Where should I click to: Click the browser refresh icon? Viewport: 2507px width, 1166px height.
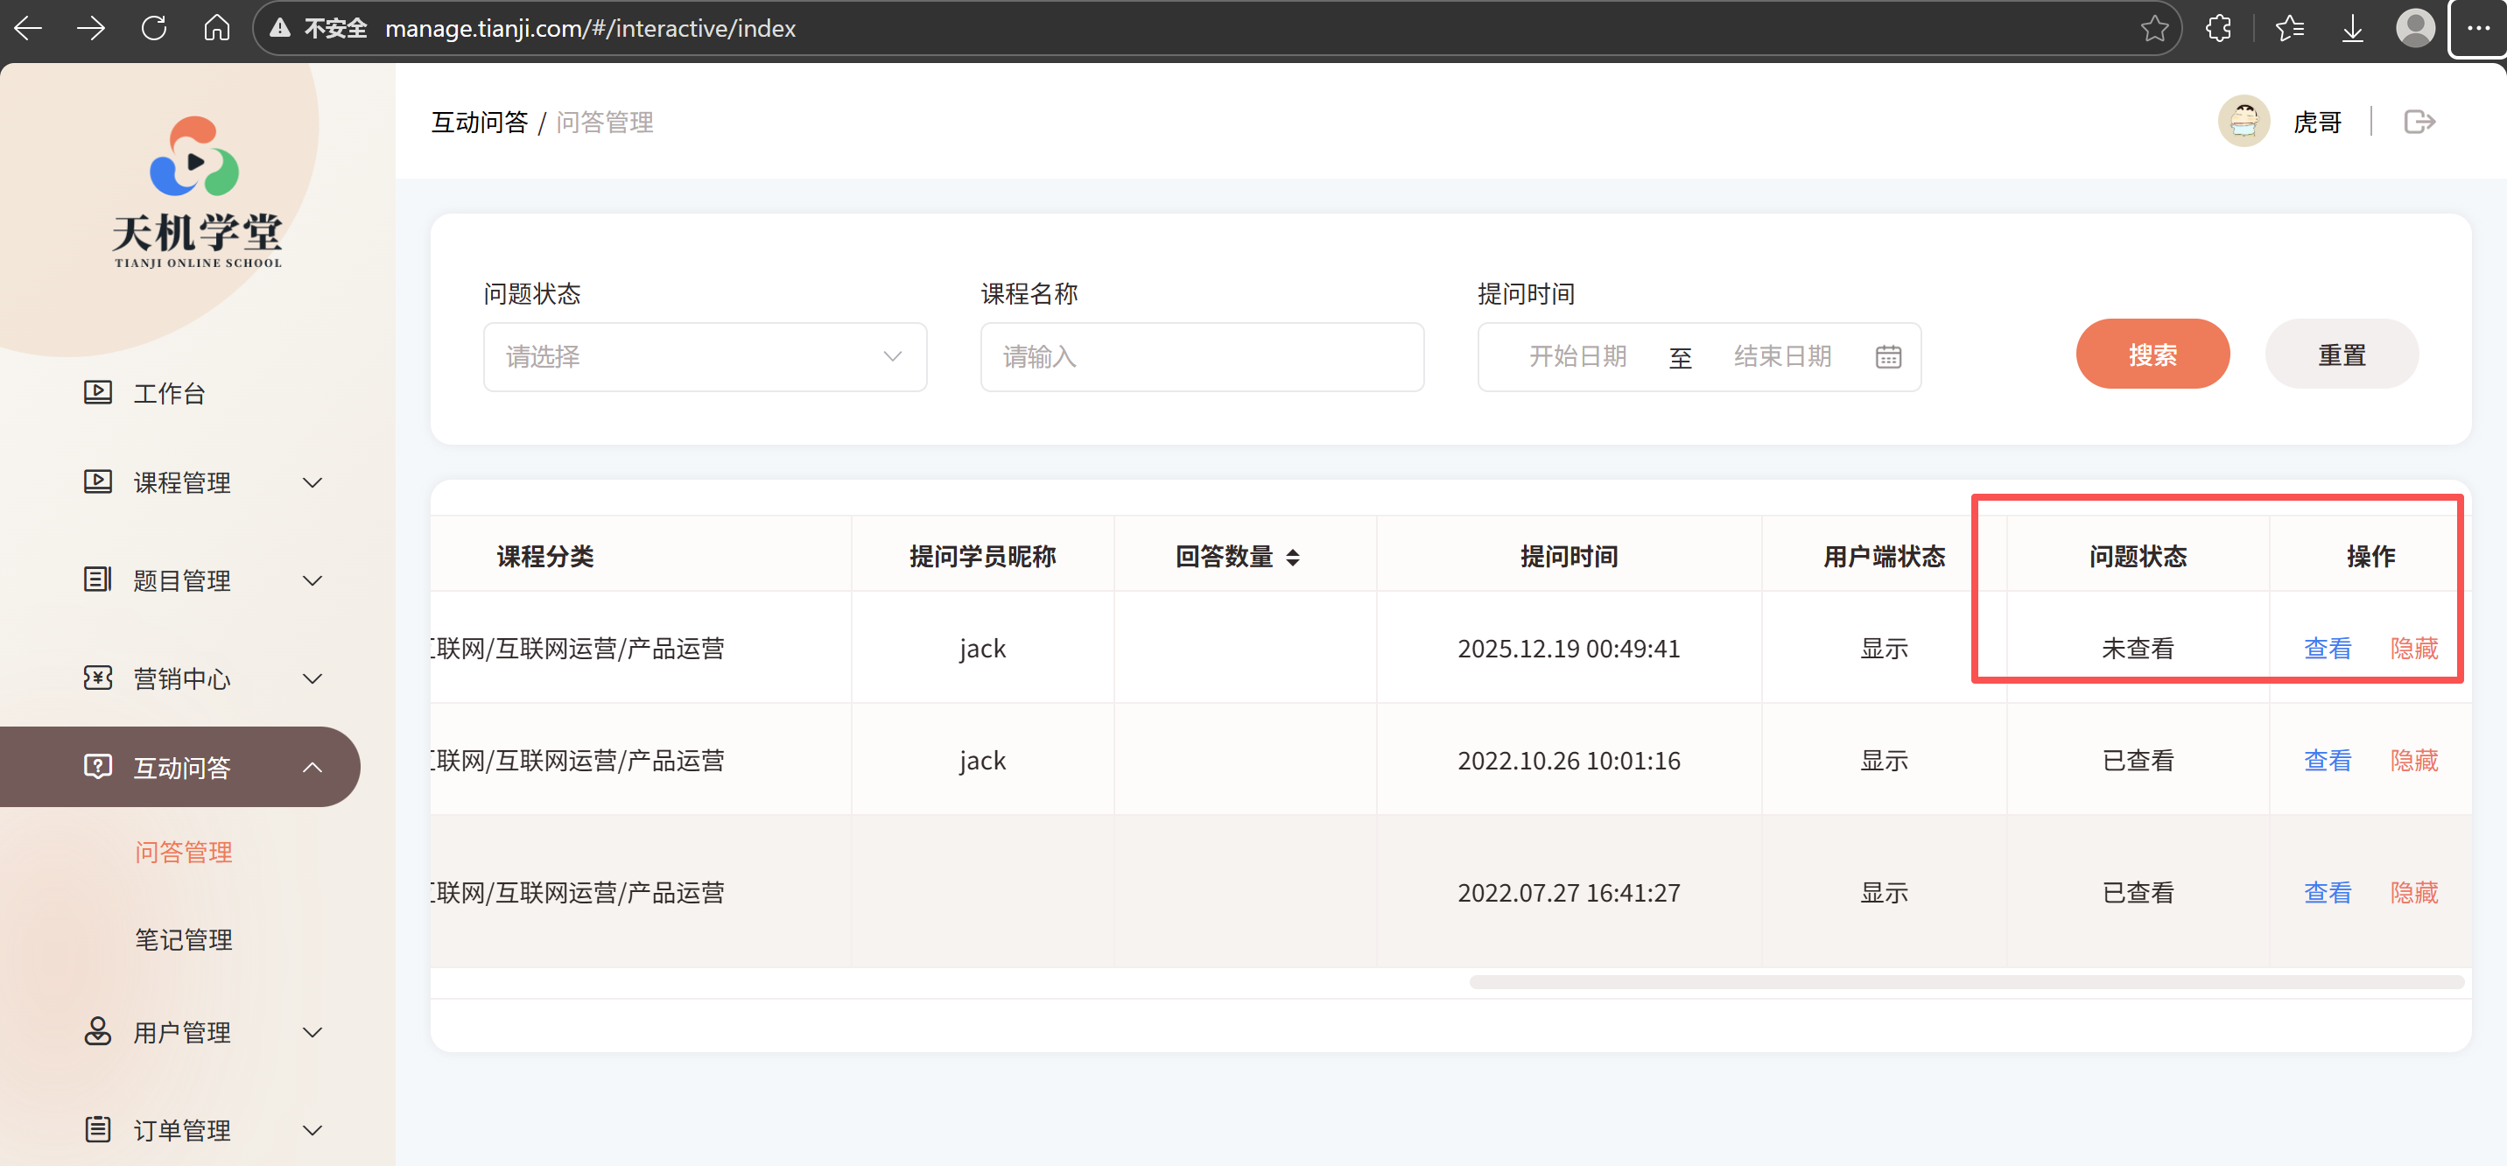[x=154, y=28]
